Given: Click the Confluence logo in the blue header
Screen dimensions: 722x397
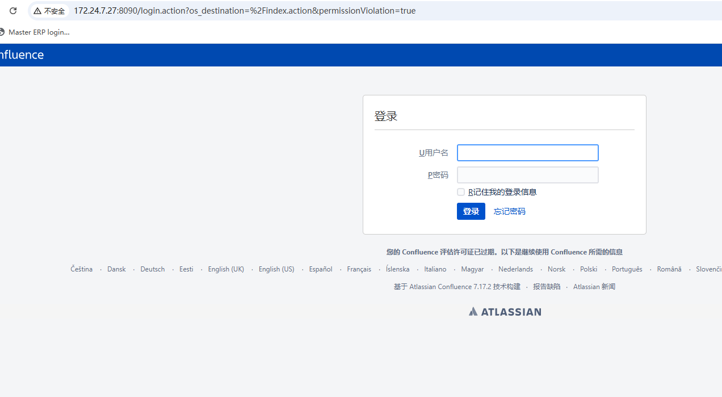Looking at the screenshot, I should 22,55.
